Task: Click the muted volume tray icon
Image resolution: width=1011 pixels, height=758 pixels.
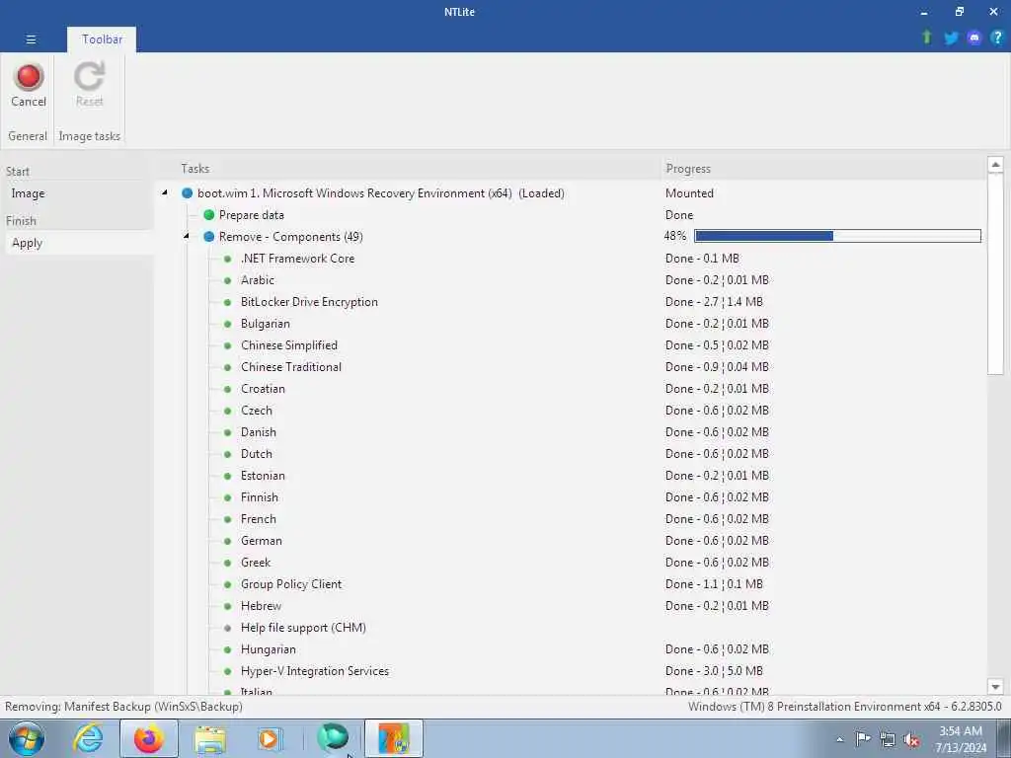Action: (x=911, y=739)
